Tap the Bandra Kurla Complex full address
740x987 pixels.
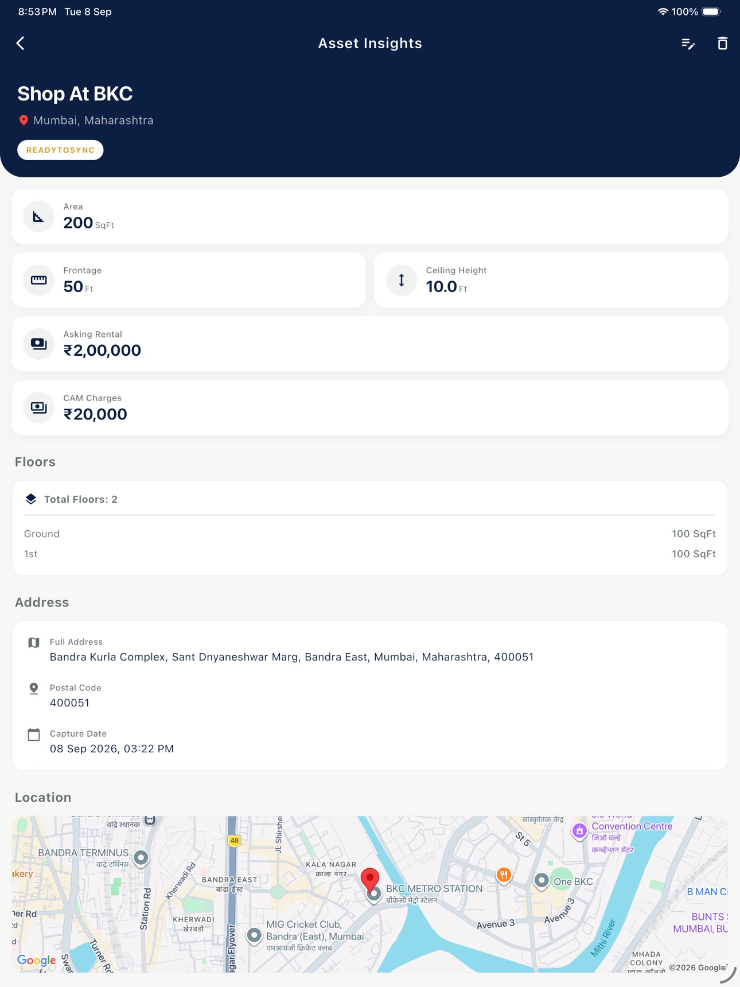[291, 657]
